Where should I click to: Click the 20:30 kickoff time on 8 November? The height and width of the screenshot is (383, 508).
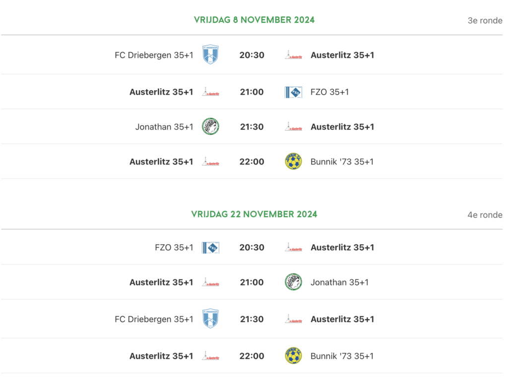tap(252, 55)
